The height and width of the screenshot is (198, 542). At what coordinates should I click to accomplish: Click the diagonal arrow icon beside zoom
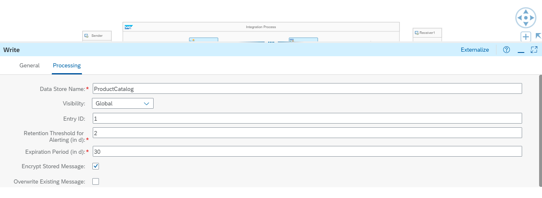tap(538, 36)
